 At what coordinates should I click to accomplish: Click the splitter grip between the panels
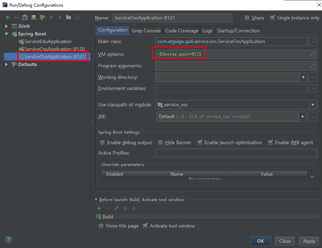(92, 122)
